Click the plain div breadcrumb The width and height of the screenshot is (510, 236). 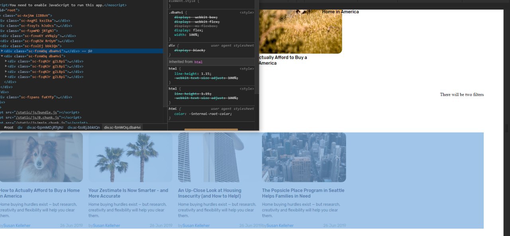point(20,127)
